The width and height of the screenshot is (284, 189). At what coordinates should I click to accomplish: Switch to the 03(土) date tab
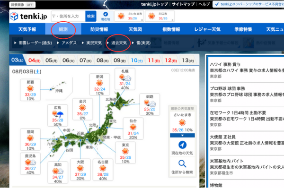pyautogui.click(x=18, y=60)
